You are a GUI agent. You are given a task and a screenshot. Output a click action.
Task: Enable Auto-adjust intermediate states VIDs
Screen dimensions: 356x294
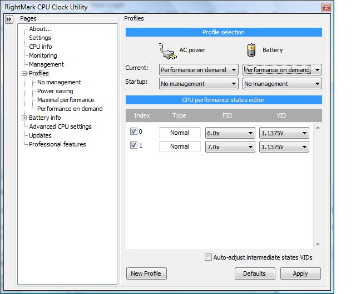pyautogui.click(x=208, y=257)
